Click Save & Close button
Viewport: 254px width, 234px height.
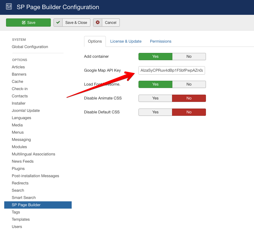click(72, 22)
